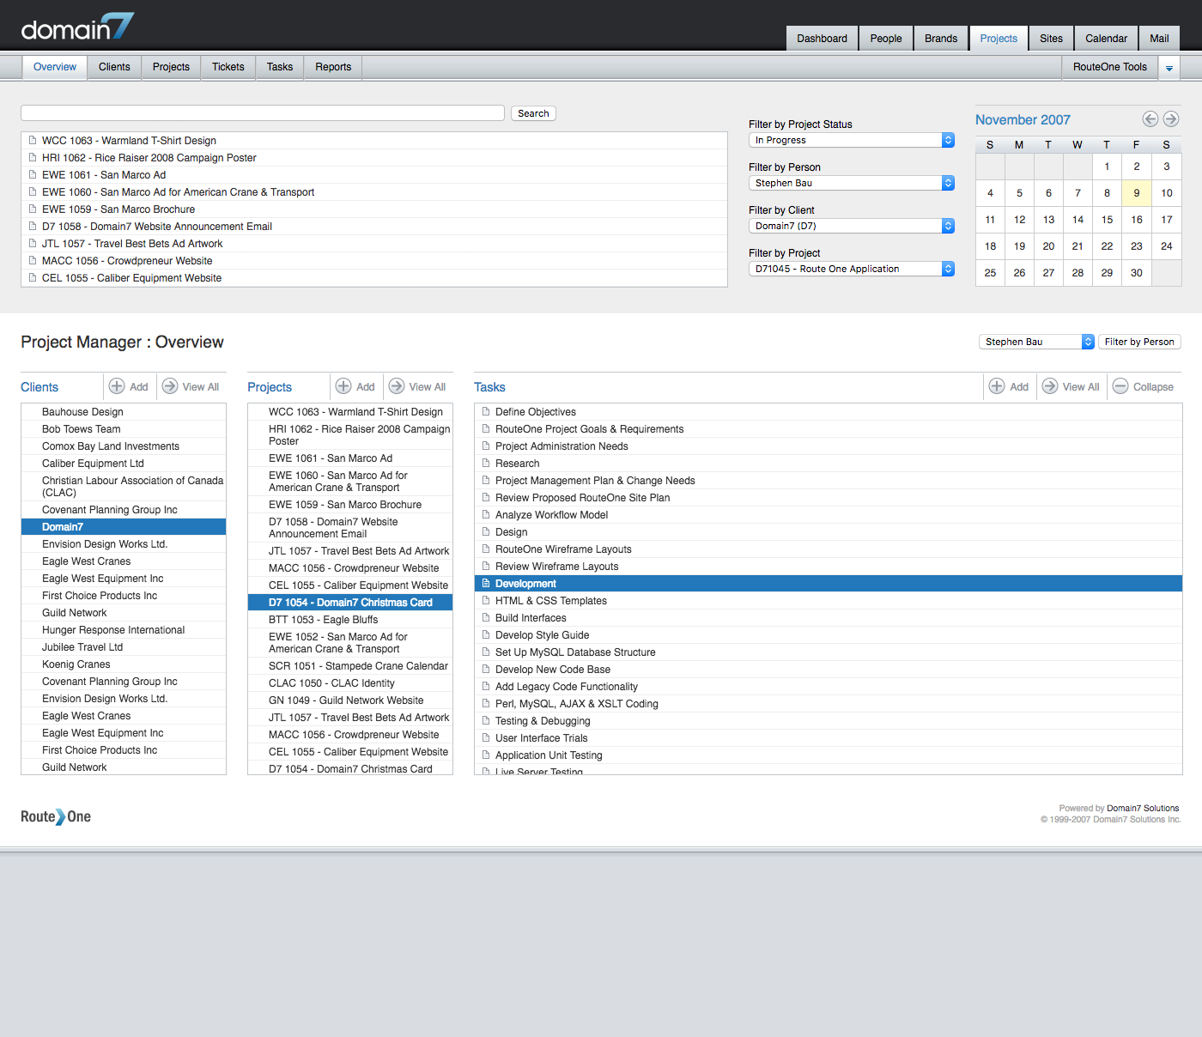This screenshot has width=1202, height=1037.
Task: Click inside the project search field
Action: [262, 113]
